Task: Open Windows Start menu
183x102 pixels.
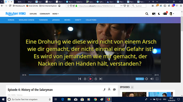Action: point(3,99)
